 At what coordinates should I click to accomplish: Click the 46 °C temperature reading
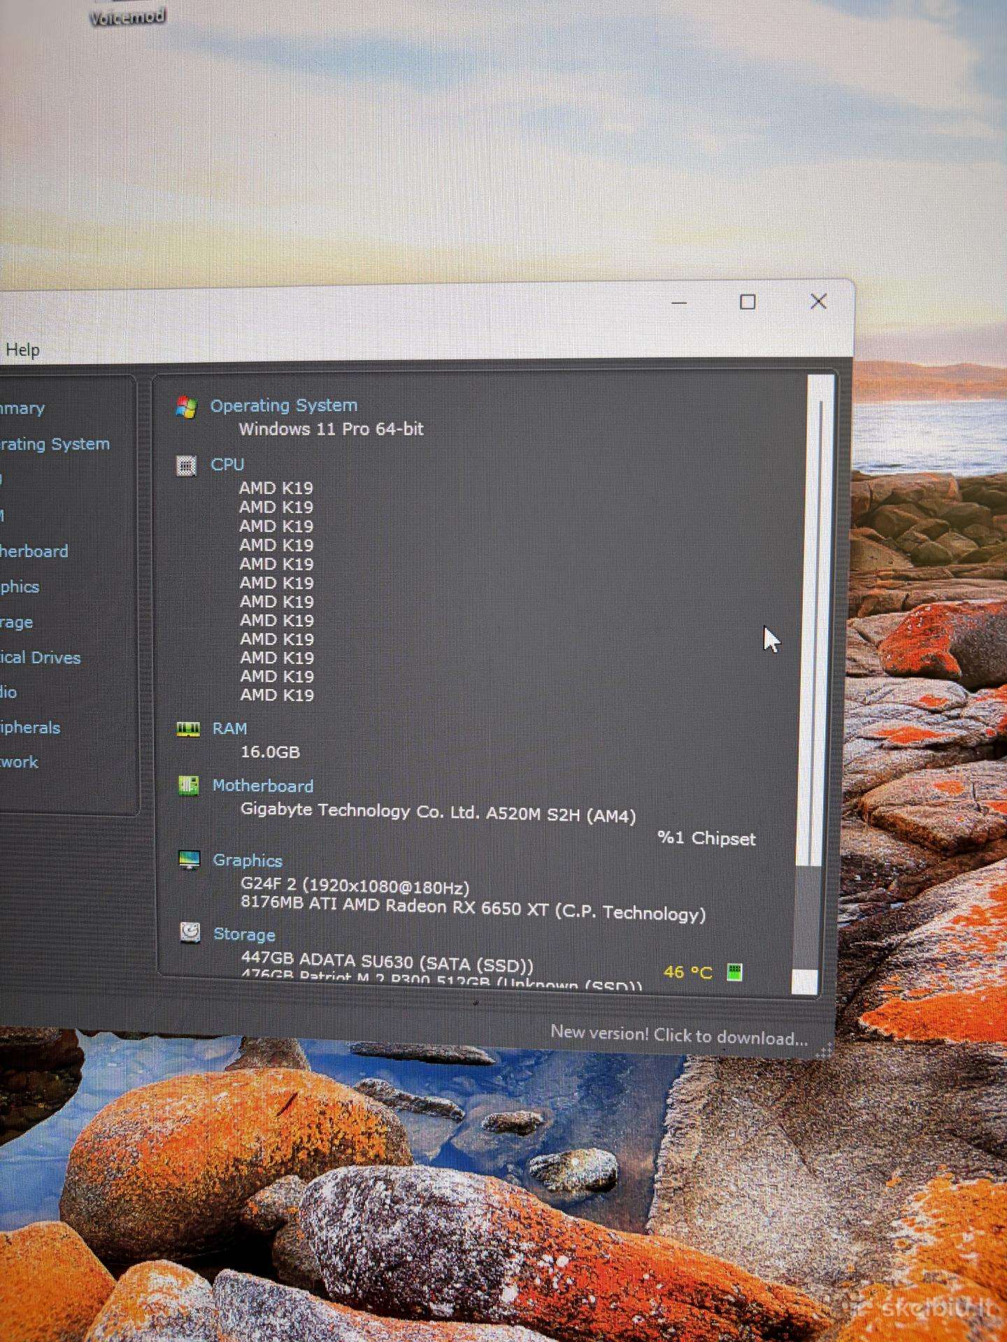(x=688, y=972)
